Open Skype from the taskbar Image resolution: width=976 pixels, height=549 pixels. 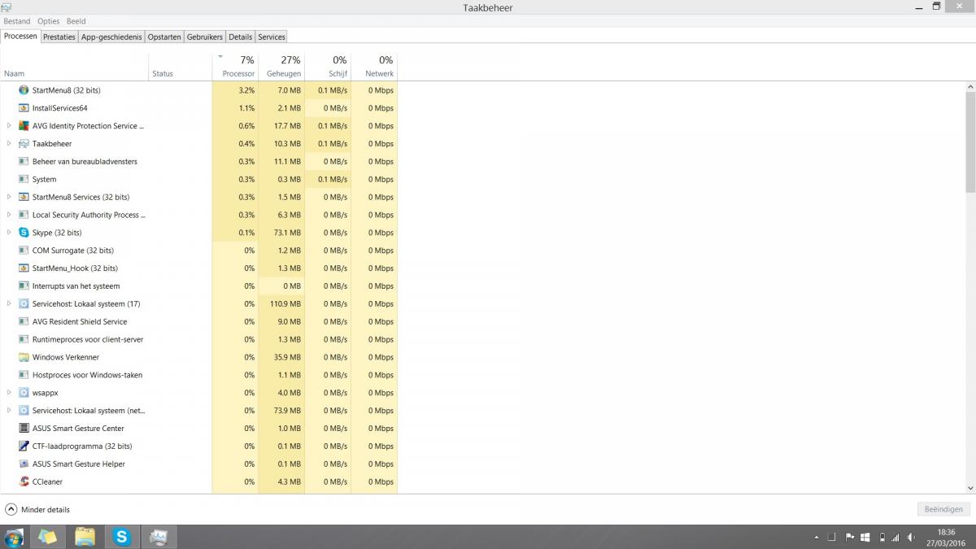[122, 537]
